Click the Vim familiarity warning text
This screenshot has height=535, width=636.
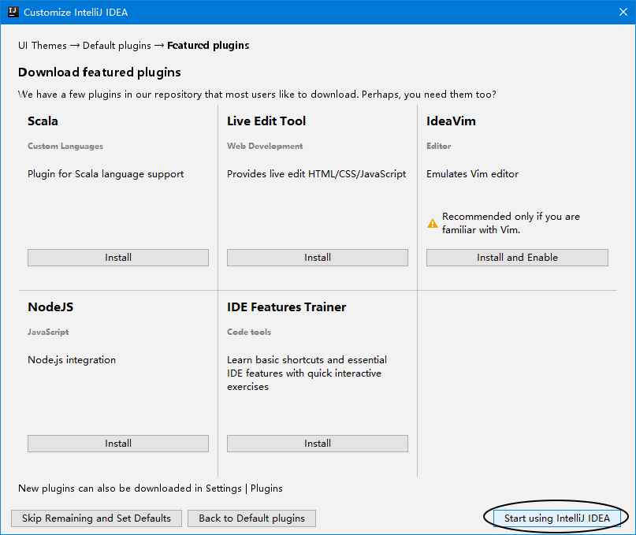[x=511, y=223]
